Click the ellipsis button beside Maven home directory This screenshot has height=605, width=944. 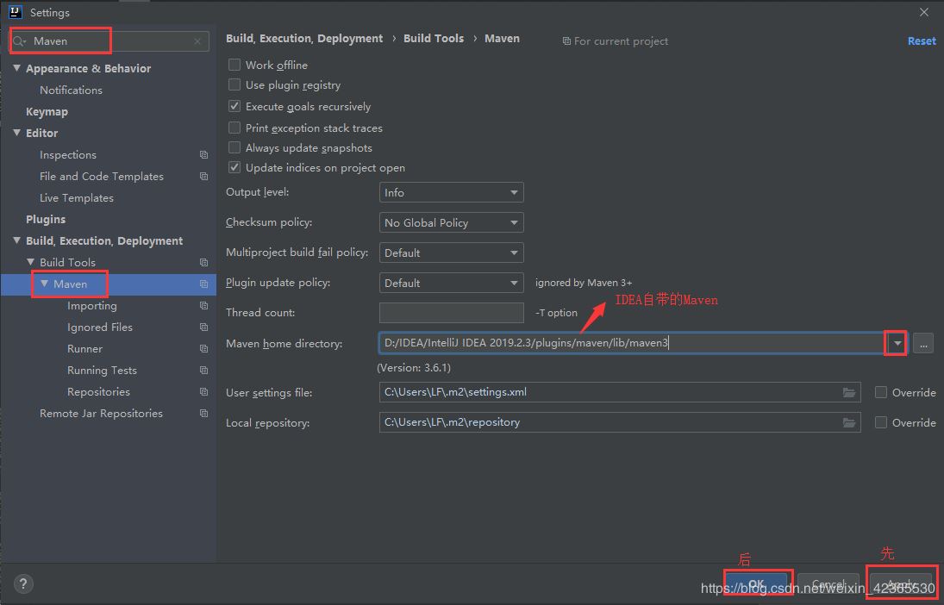(923, 343)
